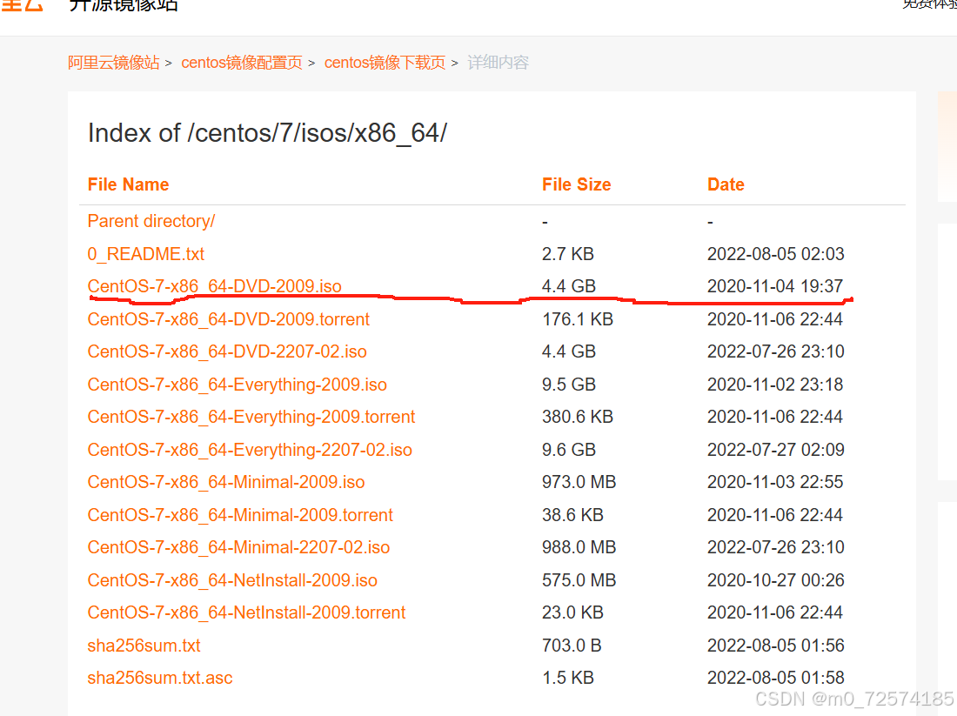957x716 pixels.
Task: Download CentOS-7-x86_64-Minimal-2207-02.iso
Action: (x=238, y=547)
